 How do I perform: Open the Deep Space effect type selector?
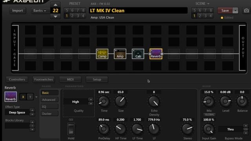(x=17, y=112)
